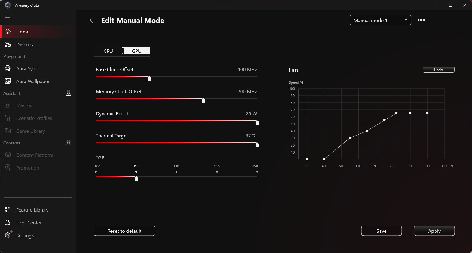Open the Settings gear icon
This screenshot has height=253, width=472.
click(x=8, y=236)
